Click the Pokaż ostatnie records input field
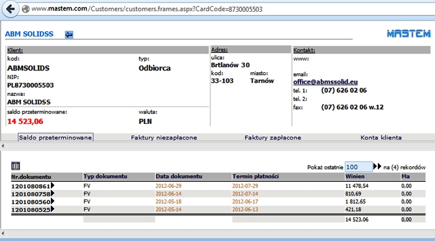The width and height of the screenshot is (435, 241). (x=359, y=167)
